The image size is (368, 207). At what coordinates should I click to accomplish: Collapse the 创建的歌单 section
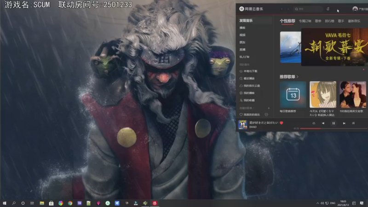coord(247,108)
